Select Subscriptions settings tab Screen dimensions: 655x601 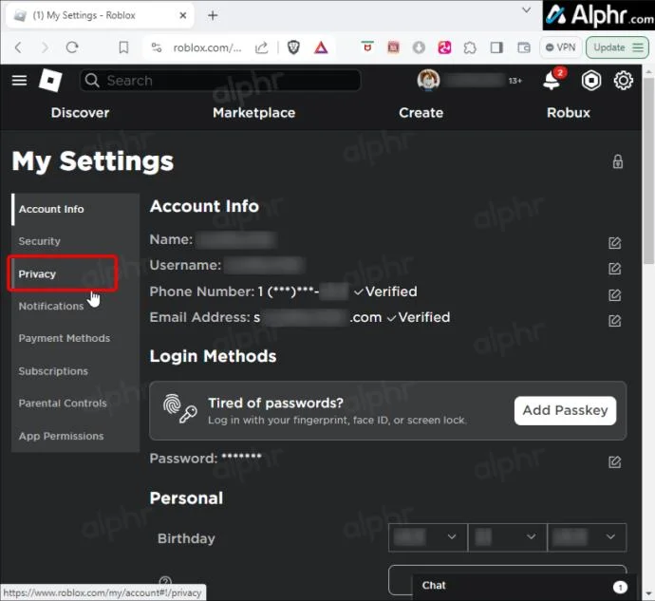pyautogui.click(x=75, y=371)
